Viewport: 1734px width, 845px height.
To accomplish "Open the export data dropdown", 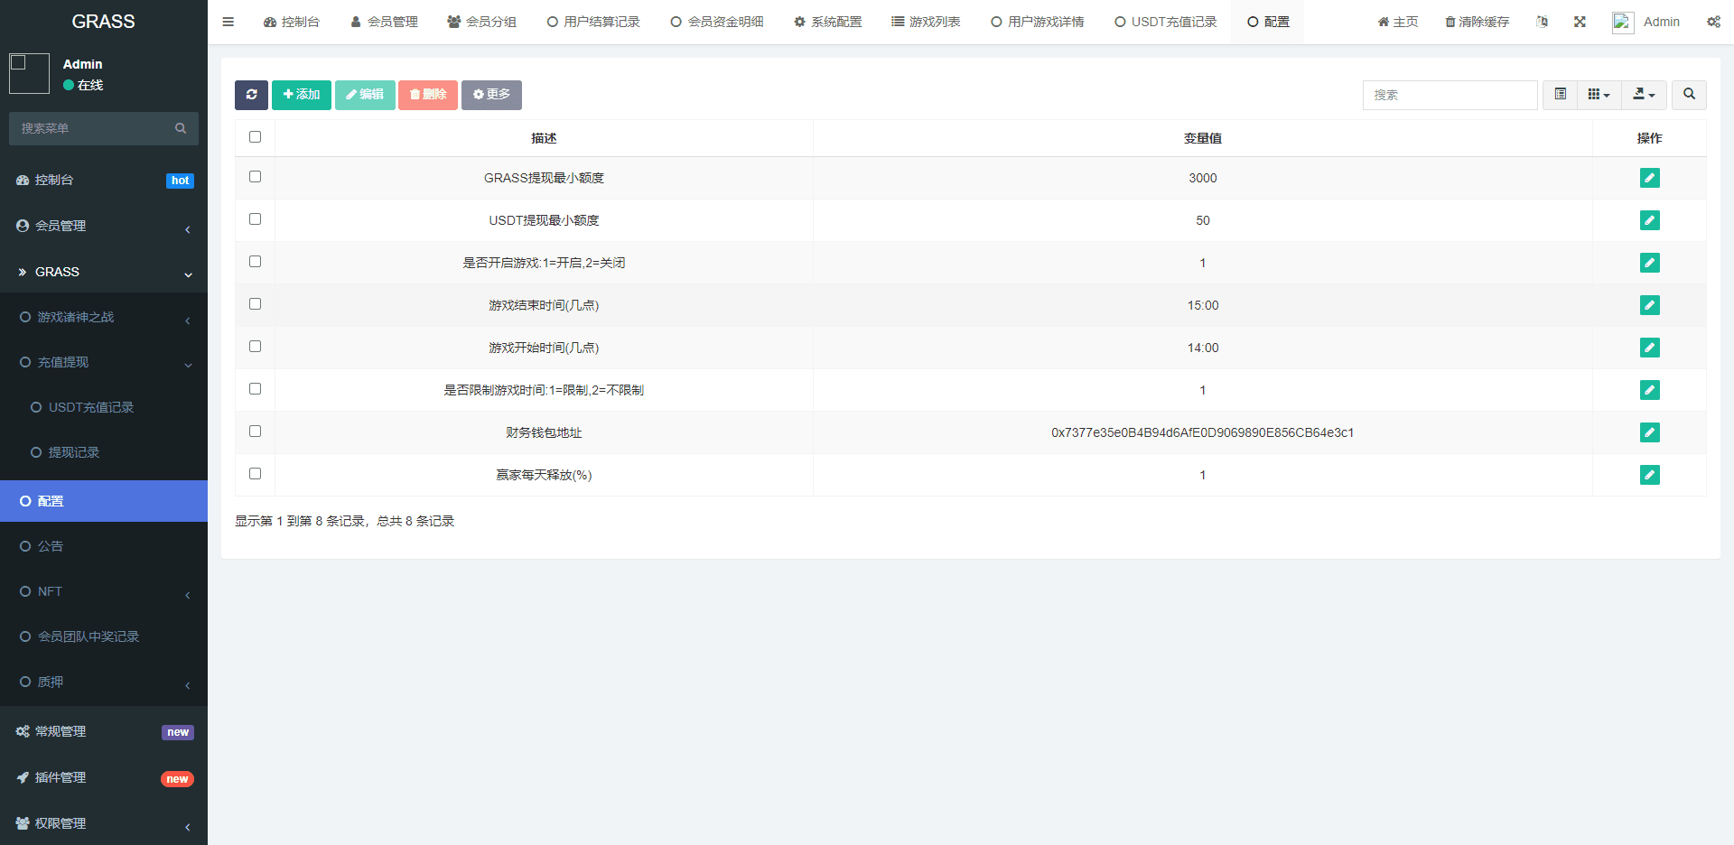I will coord(1644,95).
